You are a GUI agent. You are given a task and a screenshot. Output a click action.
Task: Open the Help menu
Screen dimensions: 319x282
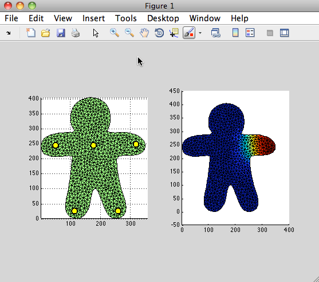click(239, 18)
